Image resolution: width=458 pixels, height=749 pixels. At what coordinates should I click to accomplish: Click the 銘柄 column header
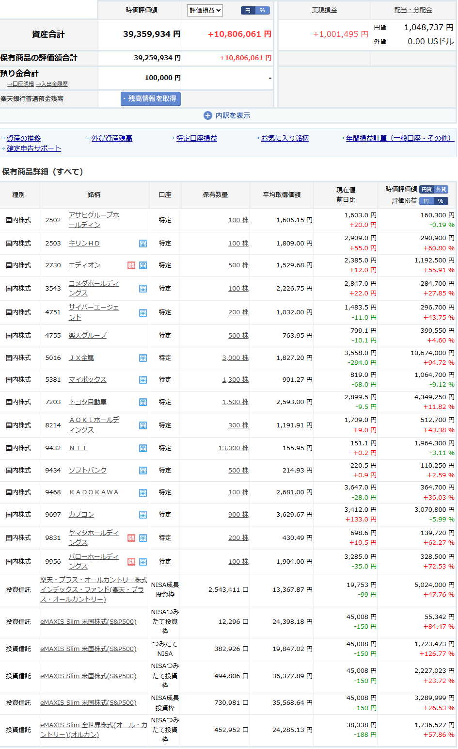click(x=94, y=195)
